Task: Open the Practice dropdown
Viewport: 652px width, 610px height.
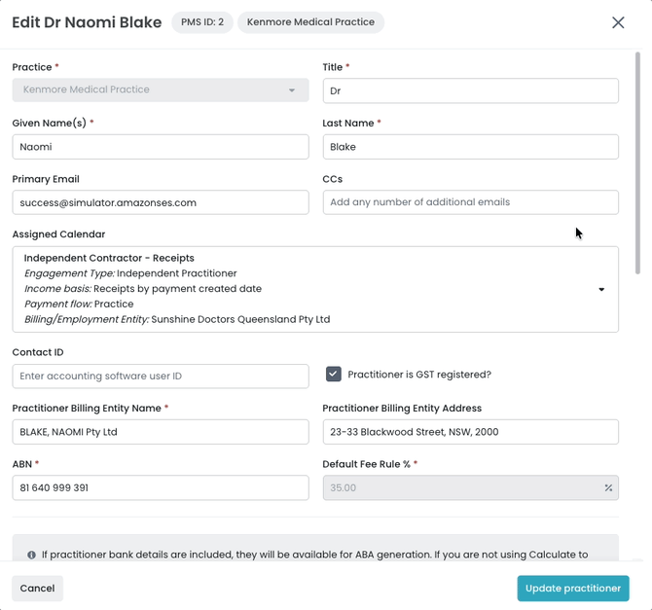Action: point(161,90)
